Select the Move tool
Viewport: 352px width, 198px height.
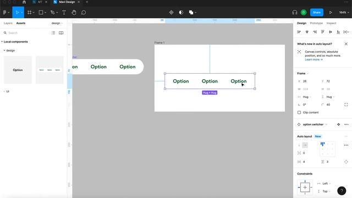pyautogui.click(x=17, y=13)
